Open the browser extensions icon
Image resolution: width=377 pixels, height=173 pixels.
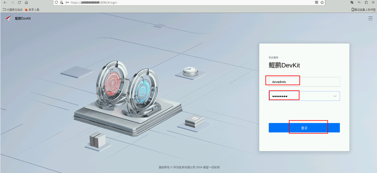[x=366, y=2]
